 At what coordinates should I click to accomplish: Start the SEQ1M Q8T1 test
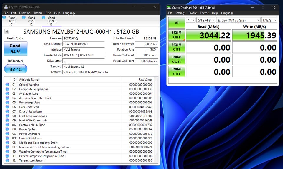click(x=177, y=35)
